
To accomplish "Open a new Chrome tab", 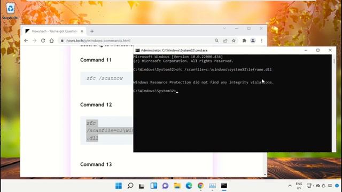I will click(x=92, y=31).
